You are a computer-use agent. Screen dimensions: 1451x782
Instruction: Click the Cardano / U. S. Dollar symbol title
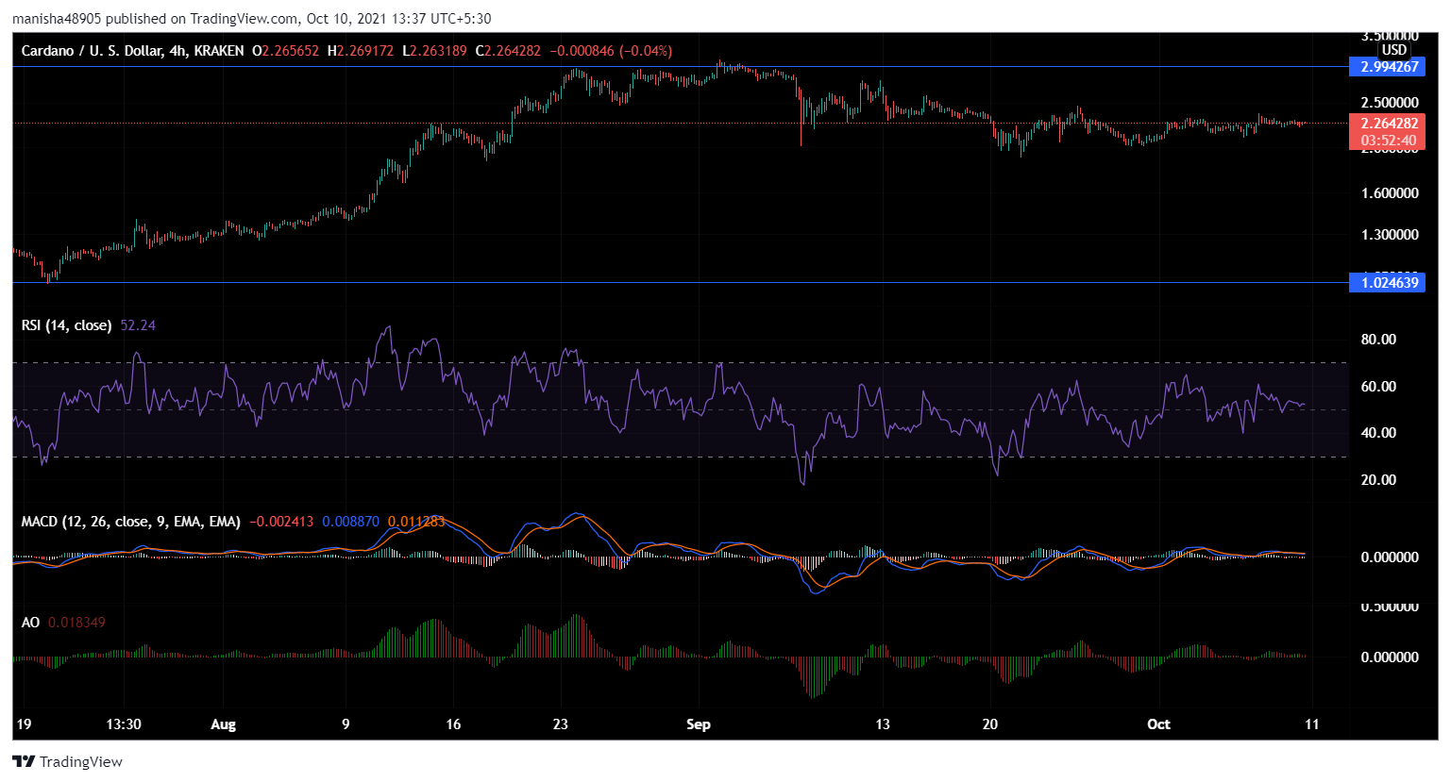pyautogui.click(x=133, y=51)
